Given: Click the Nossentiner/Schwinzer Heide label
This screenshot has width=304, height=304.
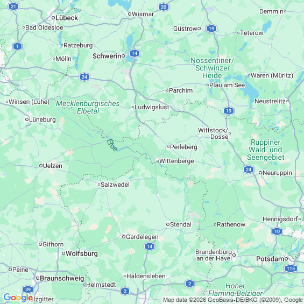Looking at the screenshot, I should click(x=213, y=68).
